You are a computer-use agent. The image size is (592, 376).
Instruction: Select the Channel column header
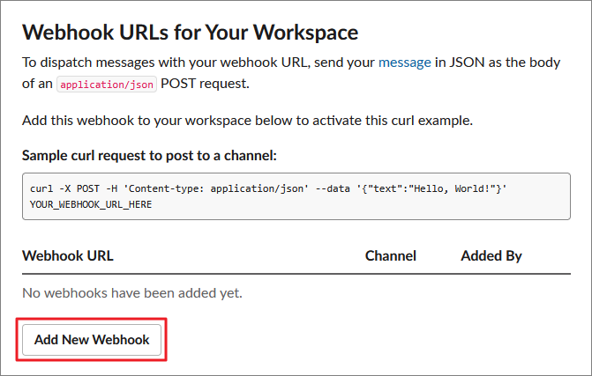pos(390,256)
